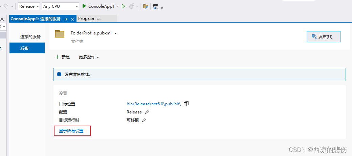352x156 pixels.
Task: Click the window home icon in toolbar
Action: (156, 6)
